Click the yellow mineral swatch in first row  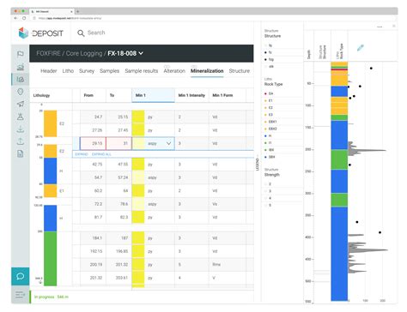138,117
